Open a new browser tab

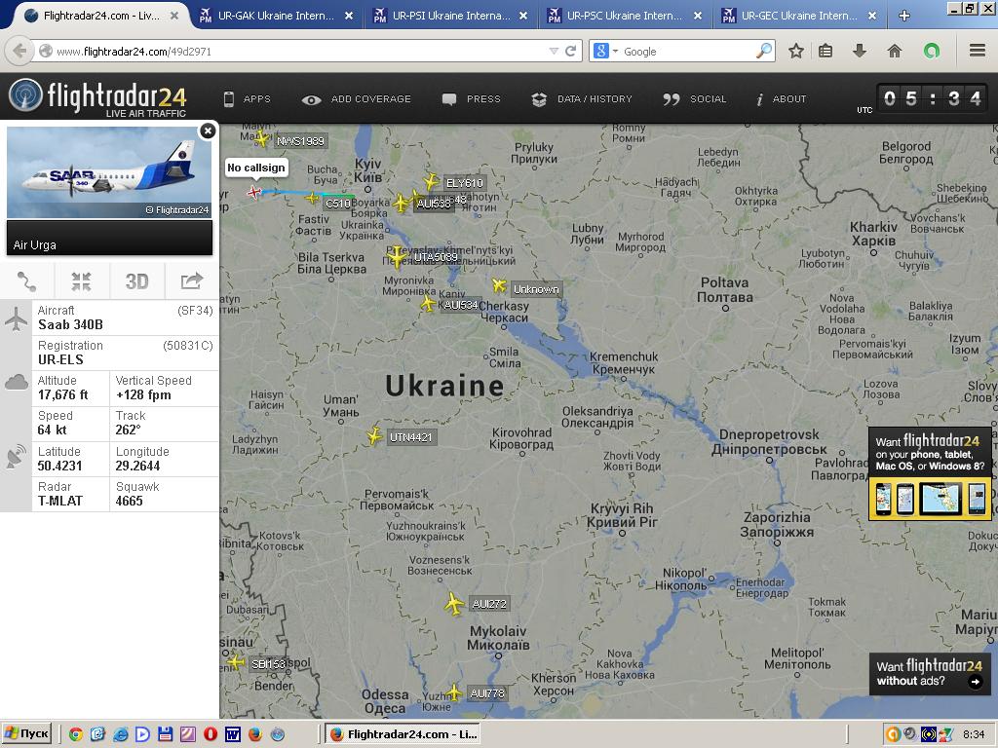[903, 16]
